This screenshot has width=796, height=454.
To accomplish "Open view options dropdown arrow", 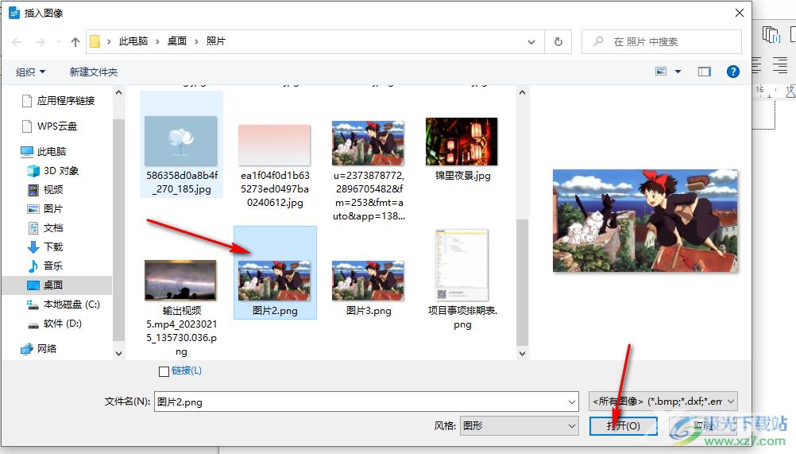I will 678,72.
